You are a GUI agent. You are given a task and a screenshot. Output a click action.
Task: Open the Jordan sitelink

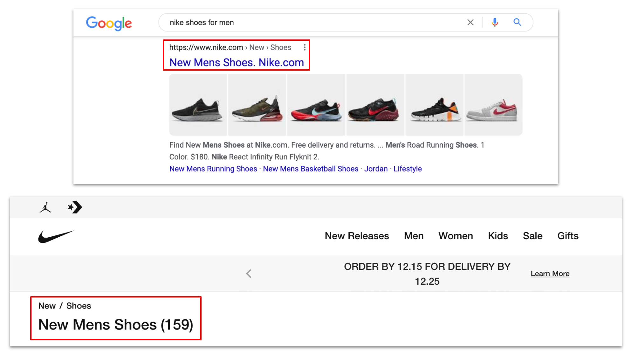point(376,169)
